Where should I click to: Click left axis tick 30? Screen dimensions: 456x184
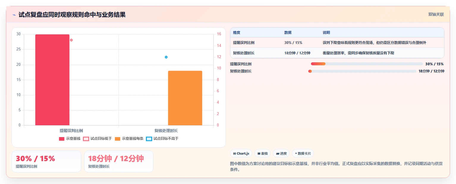18,34
